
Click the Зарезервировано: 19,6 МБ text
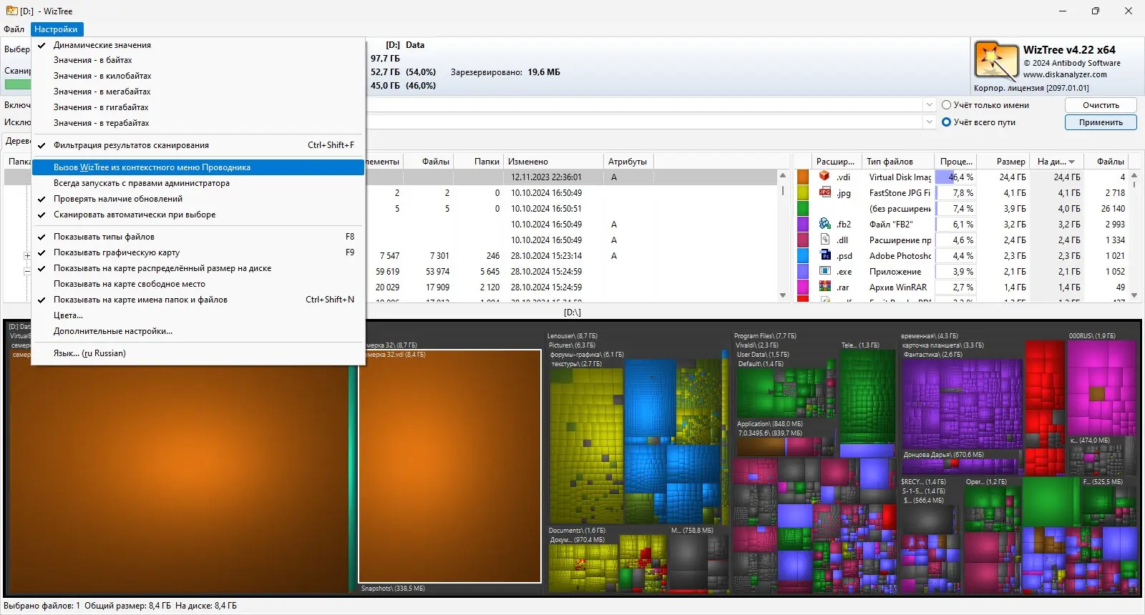click(x=505, y=72)
